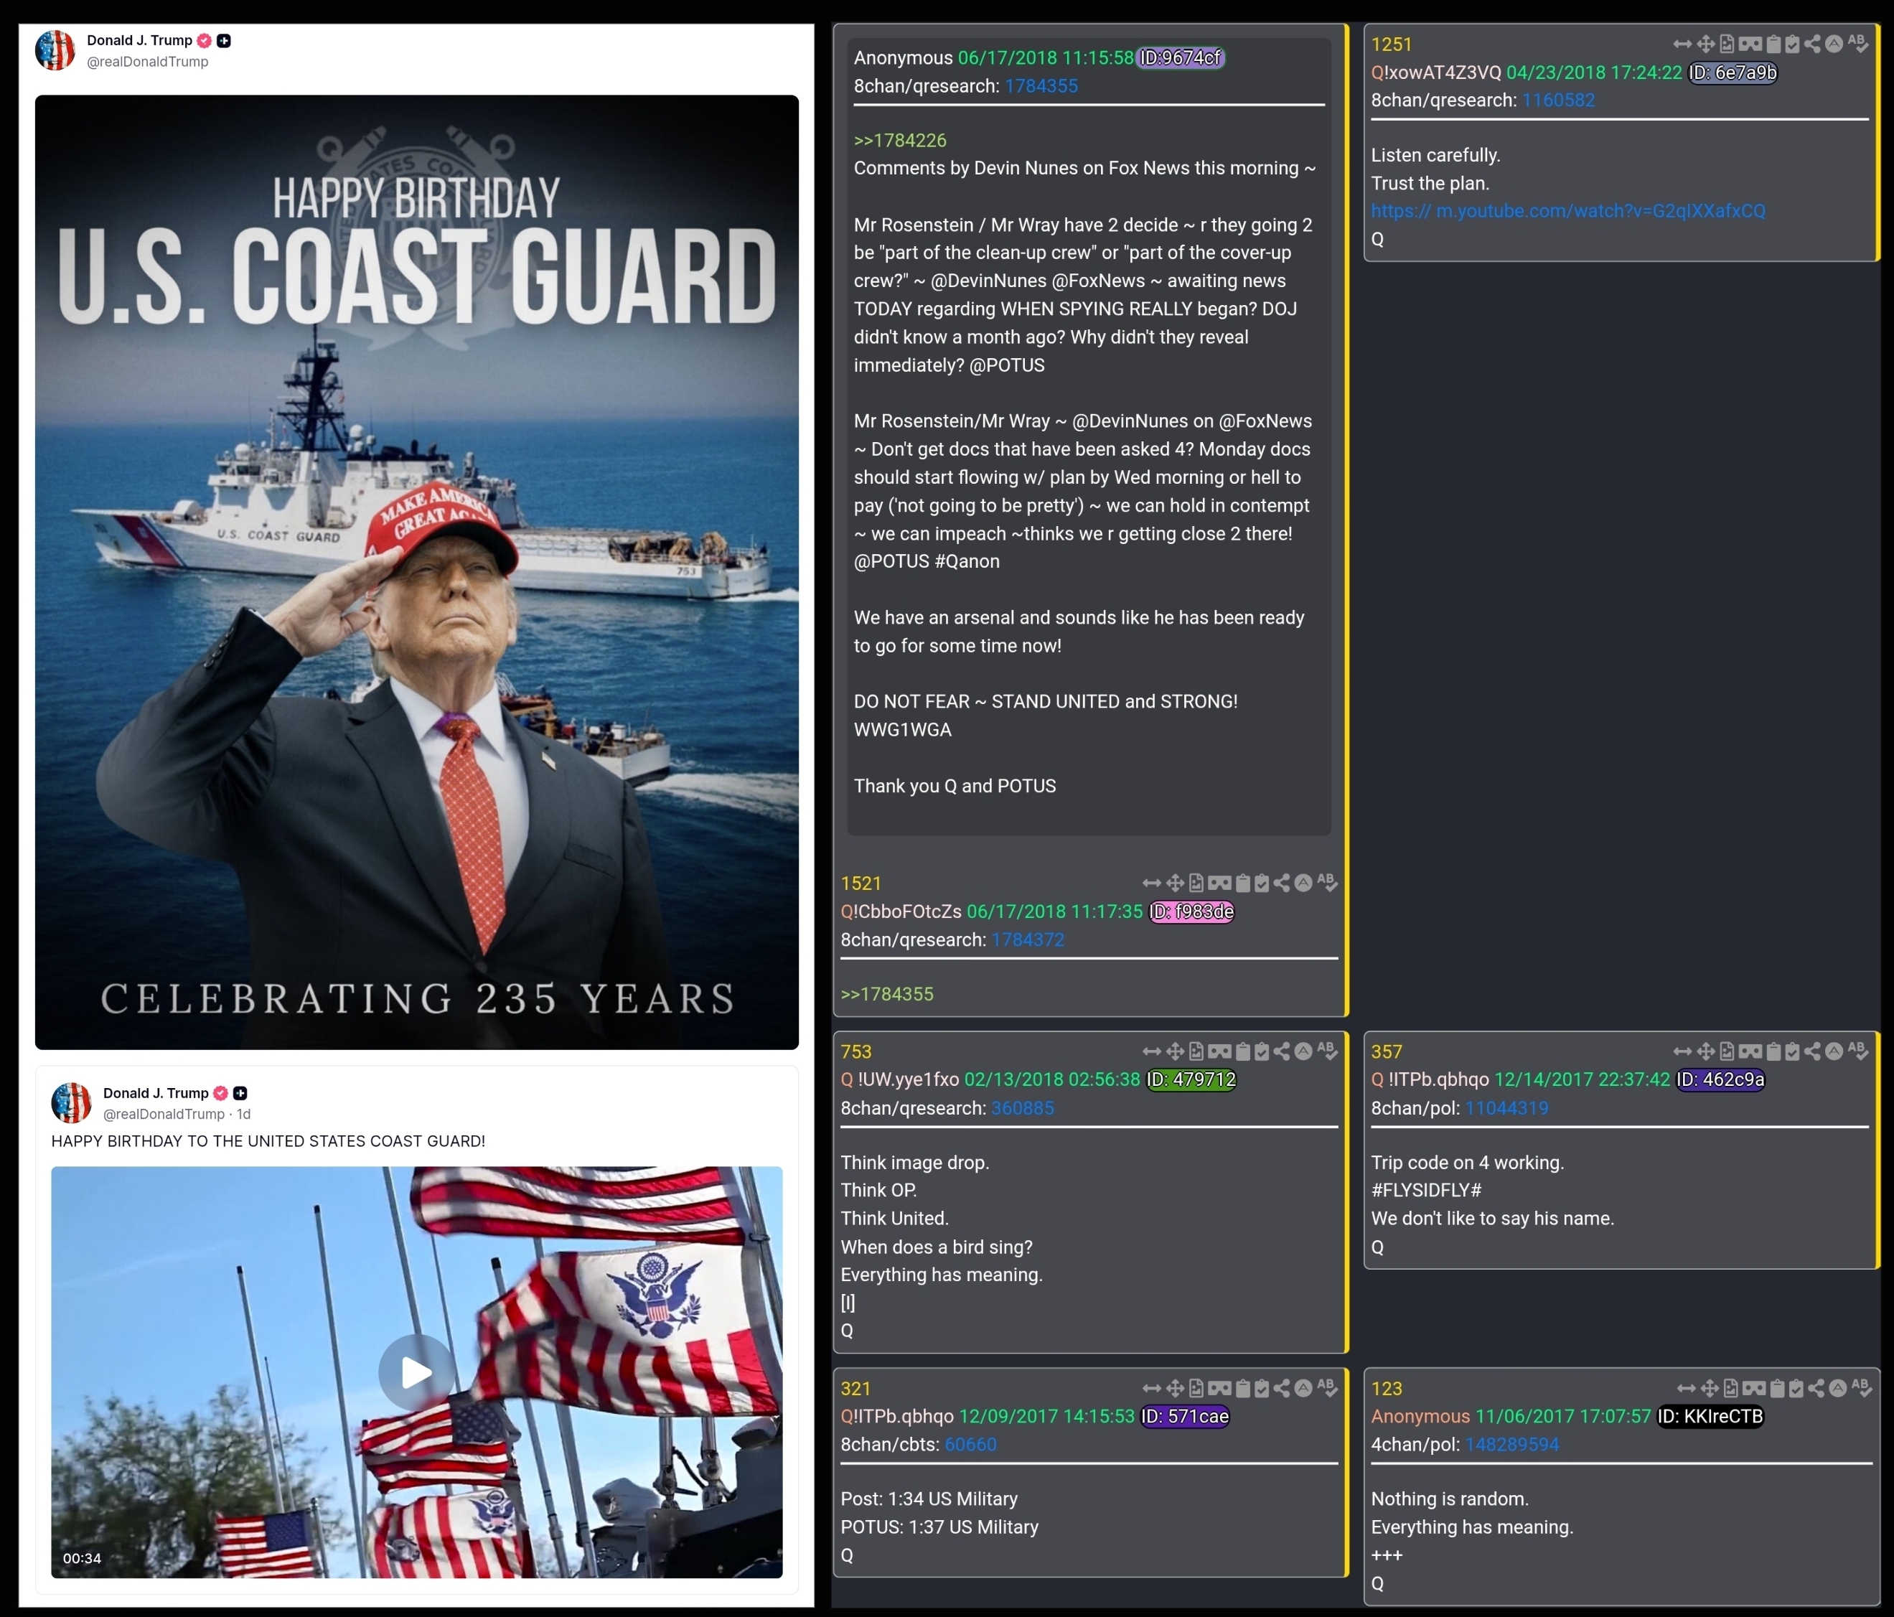The image size is (1894, 1617).
Task: Open 4chan/pol post number 148289594
Action: pos(1512,1444)
